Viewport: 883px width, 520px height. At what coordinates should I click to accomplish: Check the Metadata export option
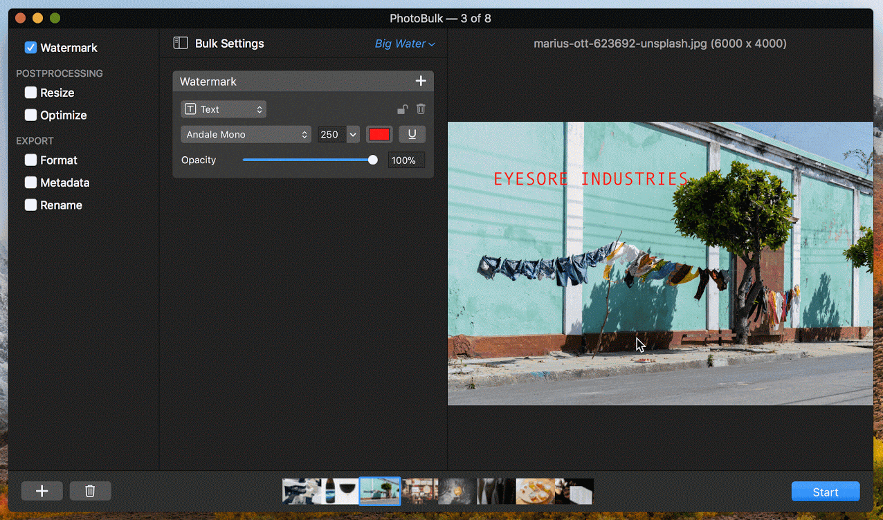30,183
